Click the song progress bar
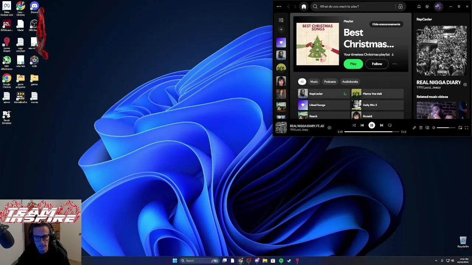 click(372, 131)
